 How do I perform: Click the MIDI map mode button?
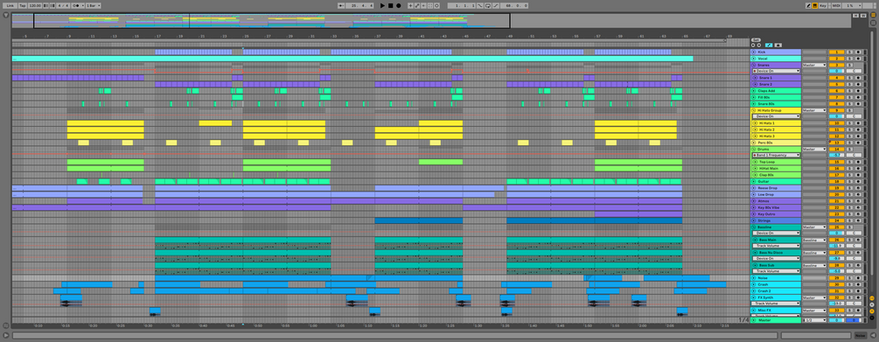coord(836,5)
